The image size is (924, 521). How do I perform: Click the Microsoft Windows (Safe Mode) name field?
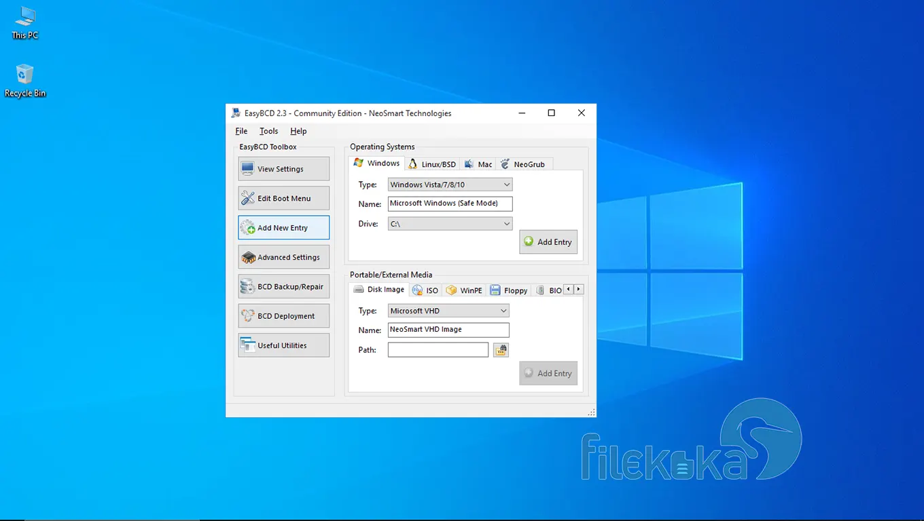tap(450, 204)
